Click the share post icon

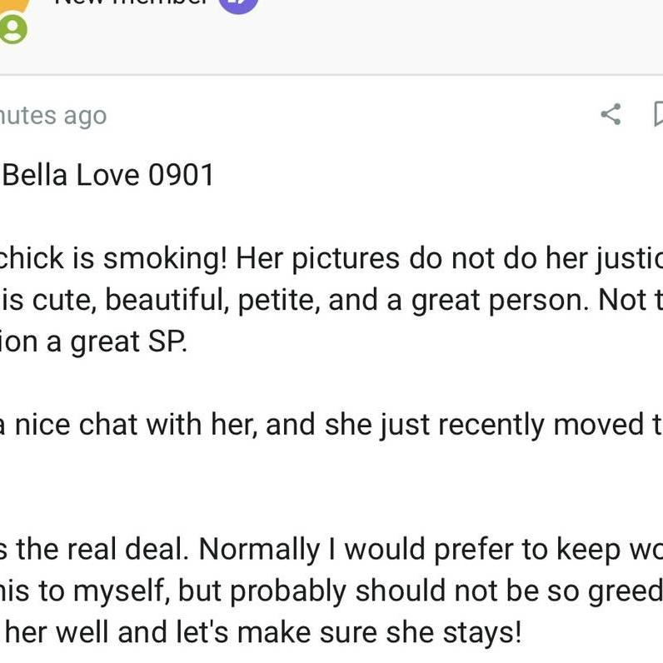(x=611, y=114)
